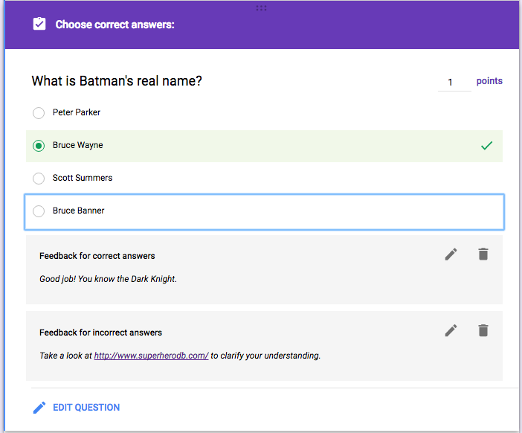Click the points value input field
The width and height of the screenshot is (522, 433).
point(453,82)
